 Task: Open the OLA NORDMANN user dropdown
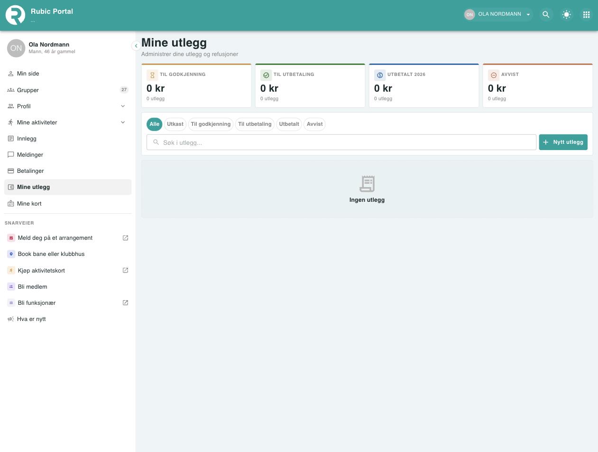tap(498, 14)
